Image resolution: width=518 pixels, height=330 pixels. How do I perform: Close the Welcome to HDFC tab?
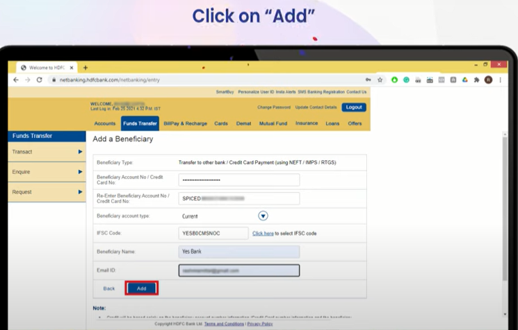point(72,67)
